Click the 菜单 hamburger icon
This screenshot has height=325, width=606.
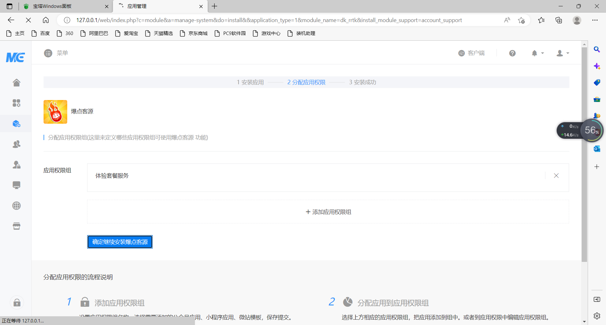click(x=48, y=53)
